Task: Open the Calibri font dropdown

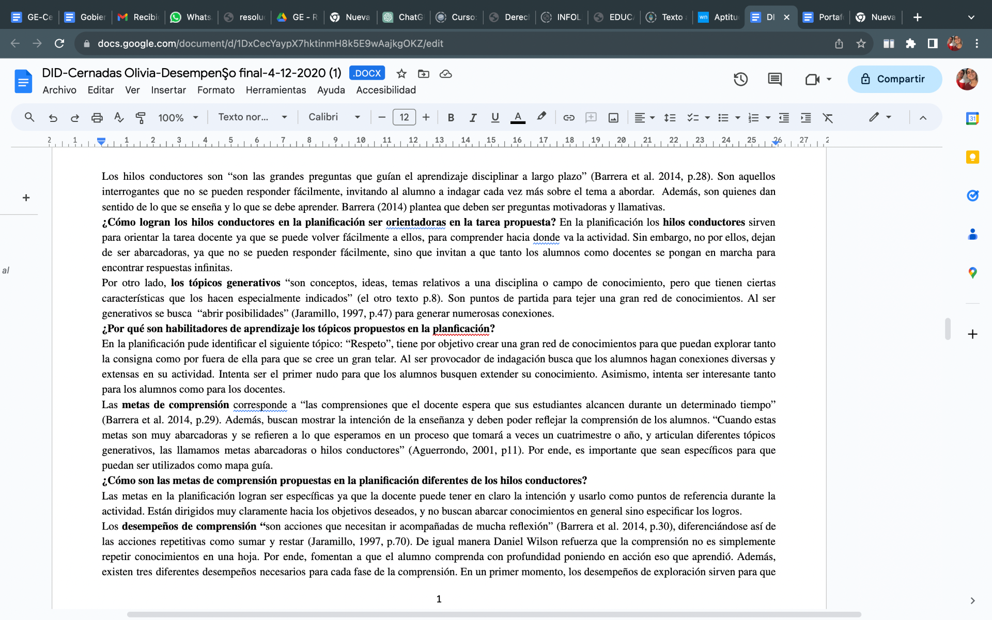Action: (334, 117)
